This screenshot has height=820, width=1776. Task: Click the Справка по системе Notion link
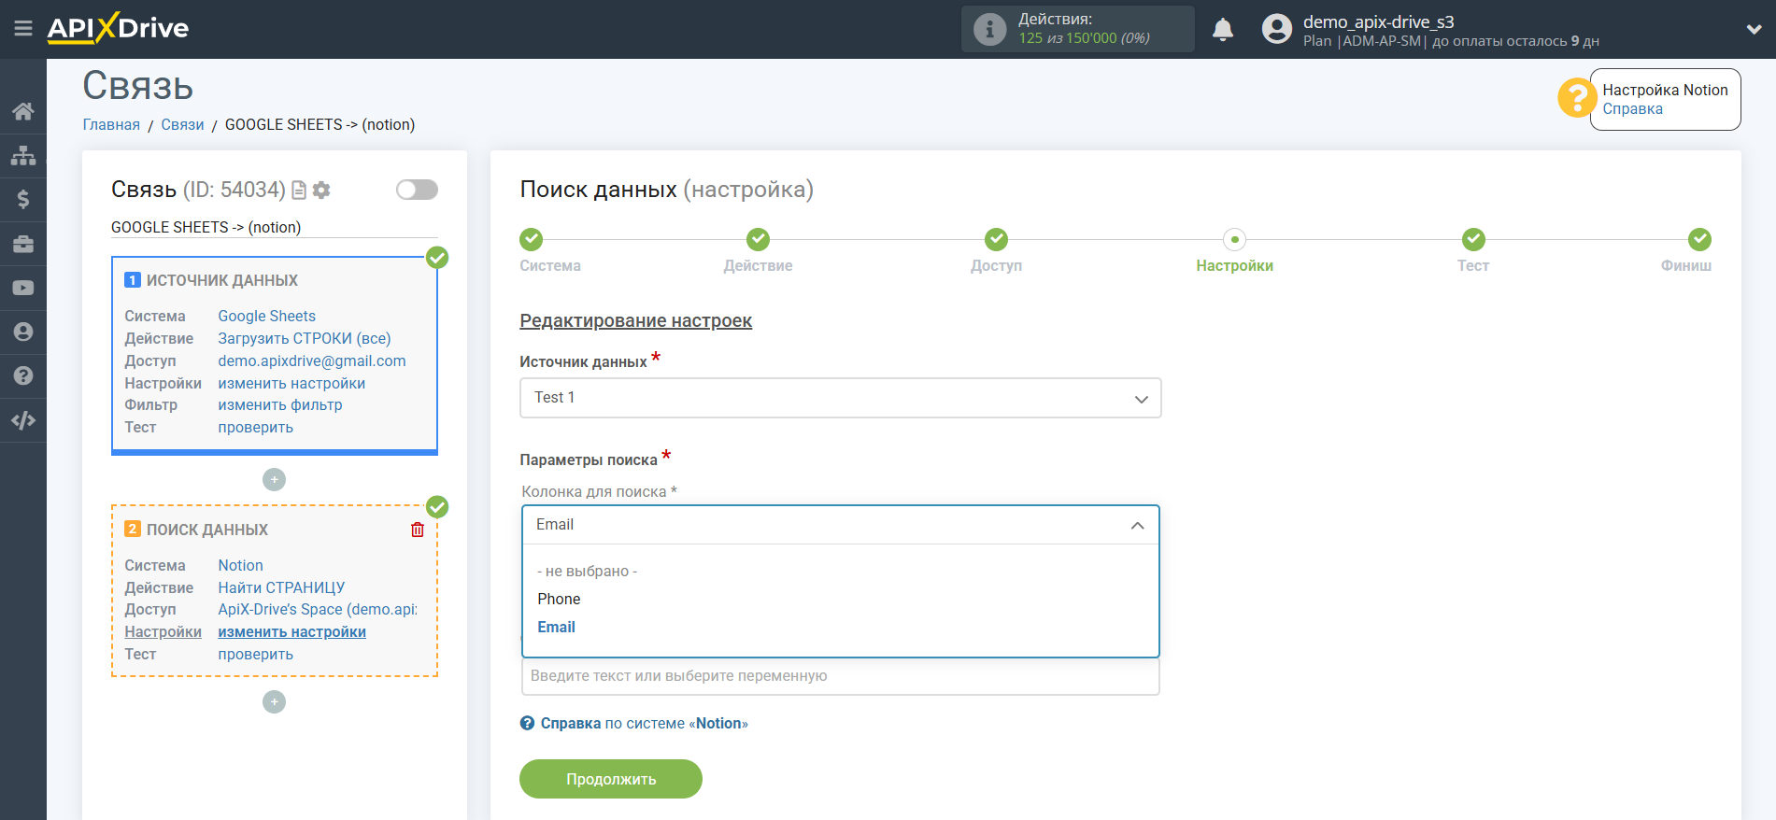click(x=644, y=723)
